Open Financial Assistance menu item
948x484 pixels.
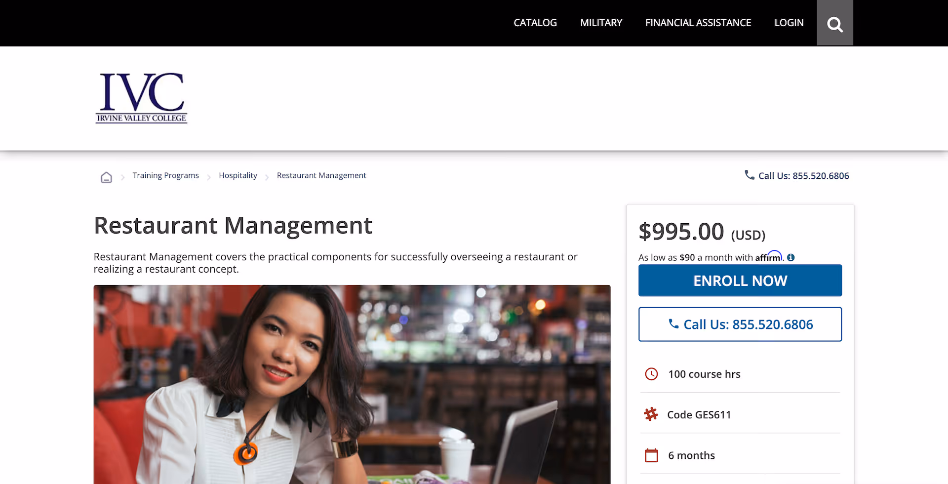click(698, 23)
